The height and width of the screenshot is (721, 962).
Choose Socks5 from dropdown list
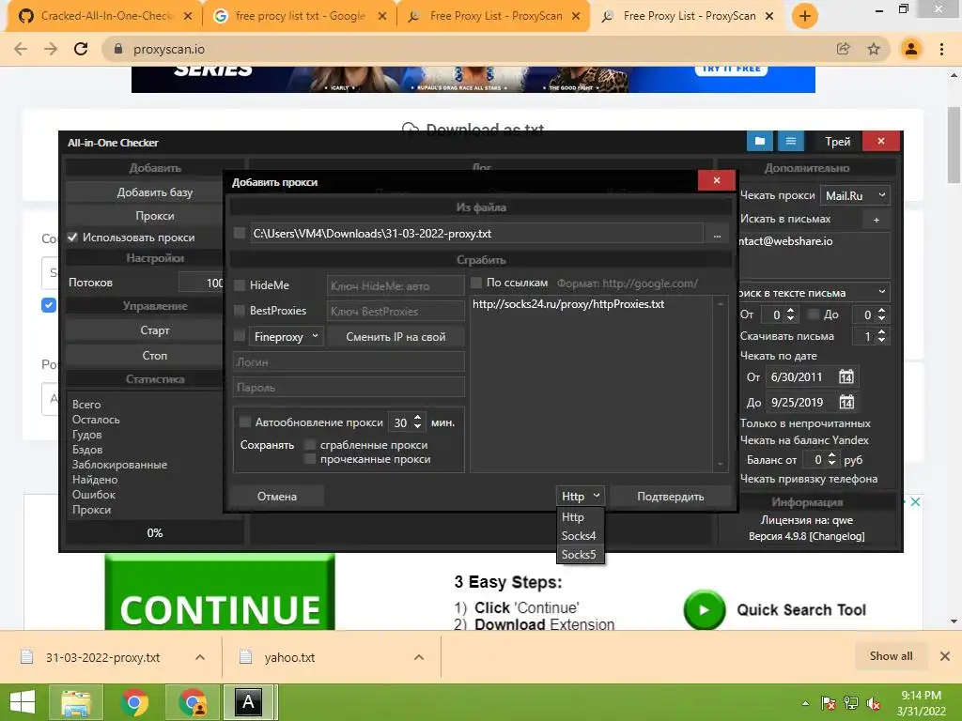(580, 555)
